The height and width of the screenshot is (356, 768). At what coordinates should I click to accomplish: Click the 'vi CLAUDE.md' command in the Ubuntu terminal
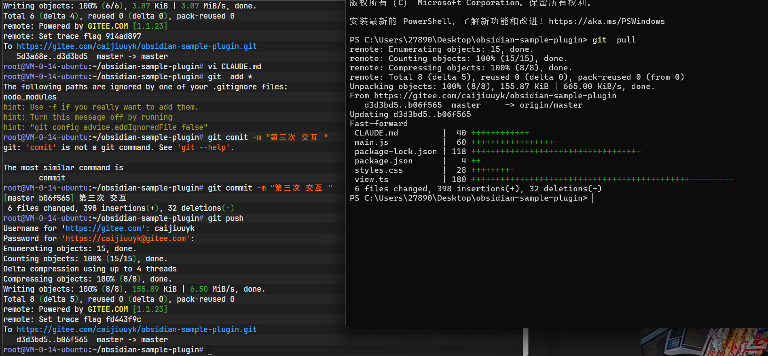[235, 67]
